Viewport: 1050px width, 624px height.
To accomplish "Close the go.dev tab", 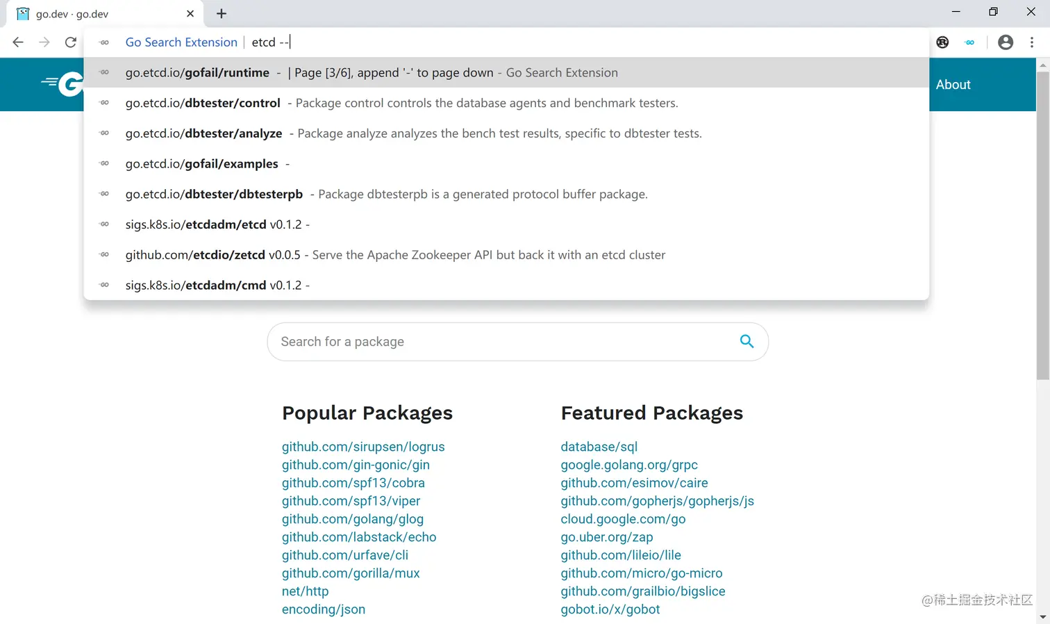I will (190, 13).
